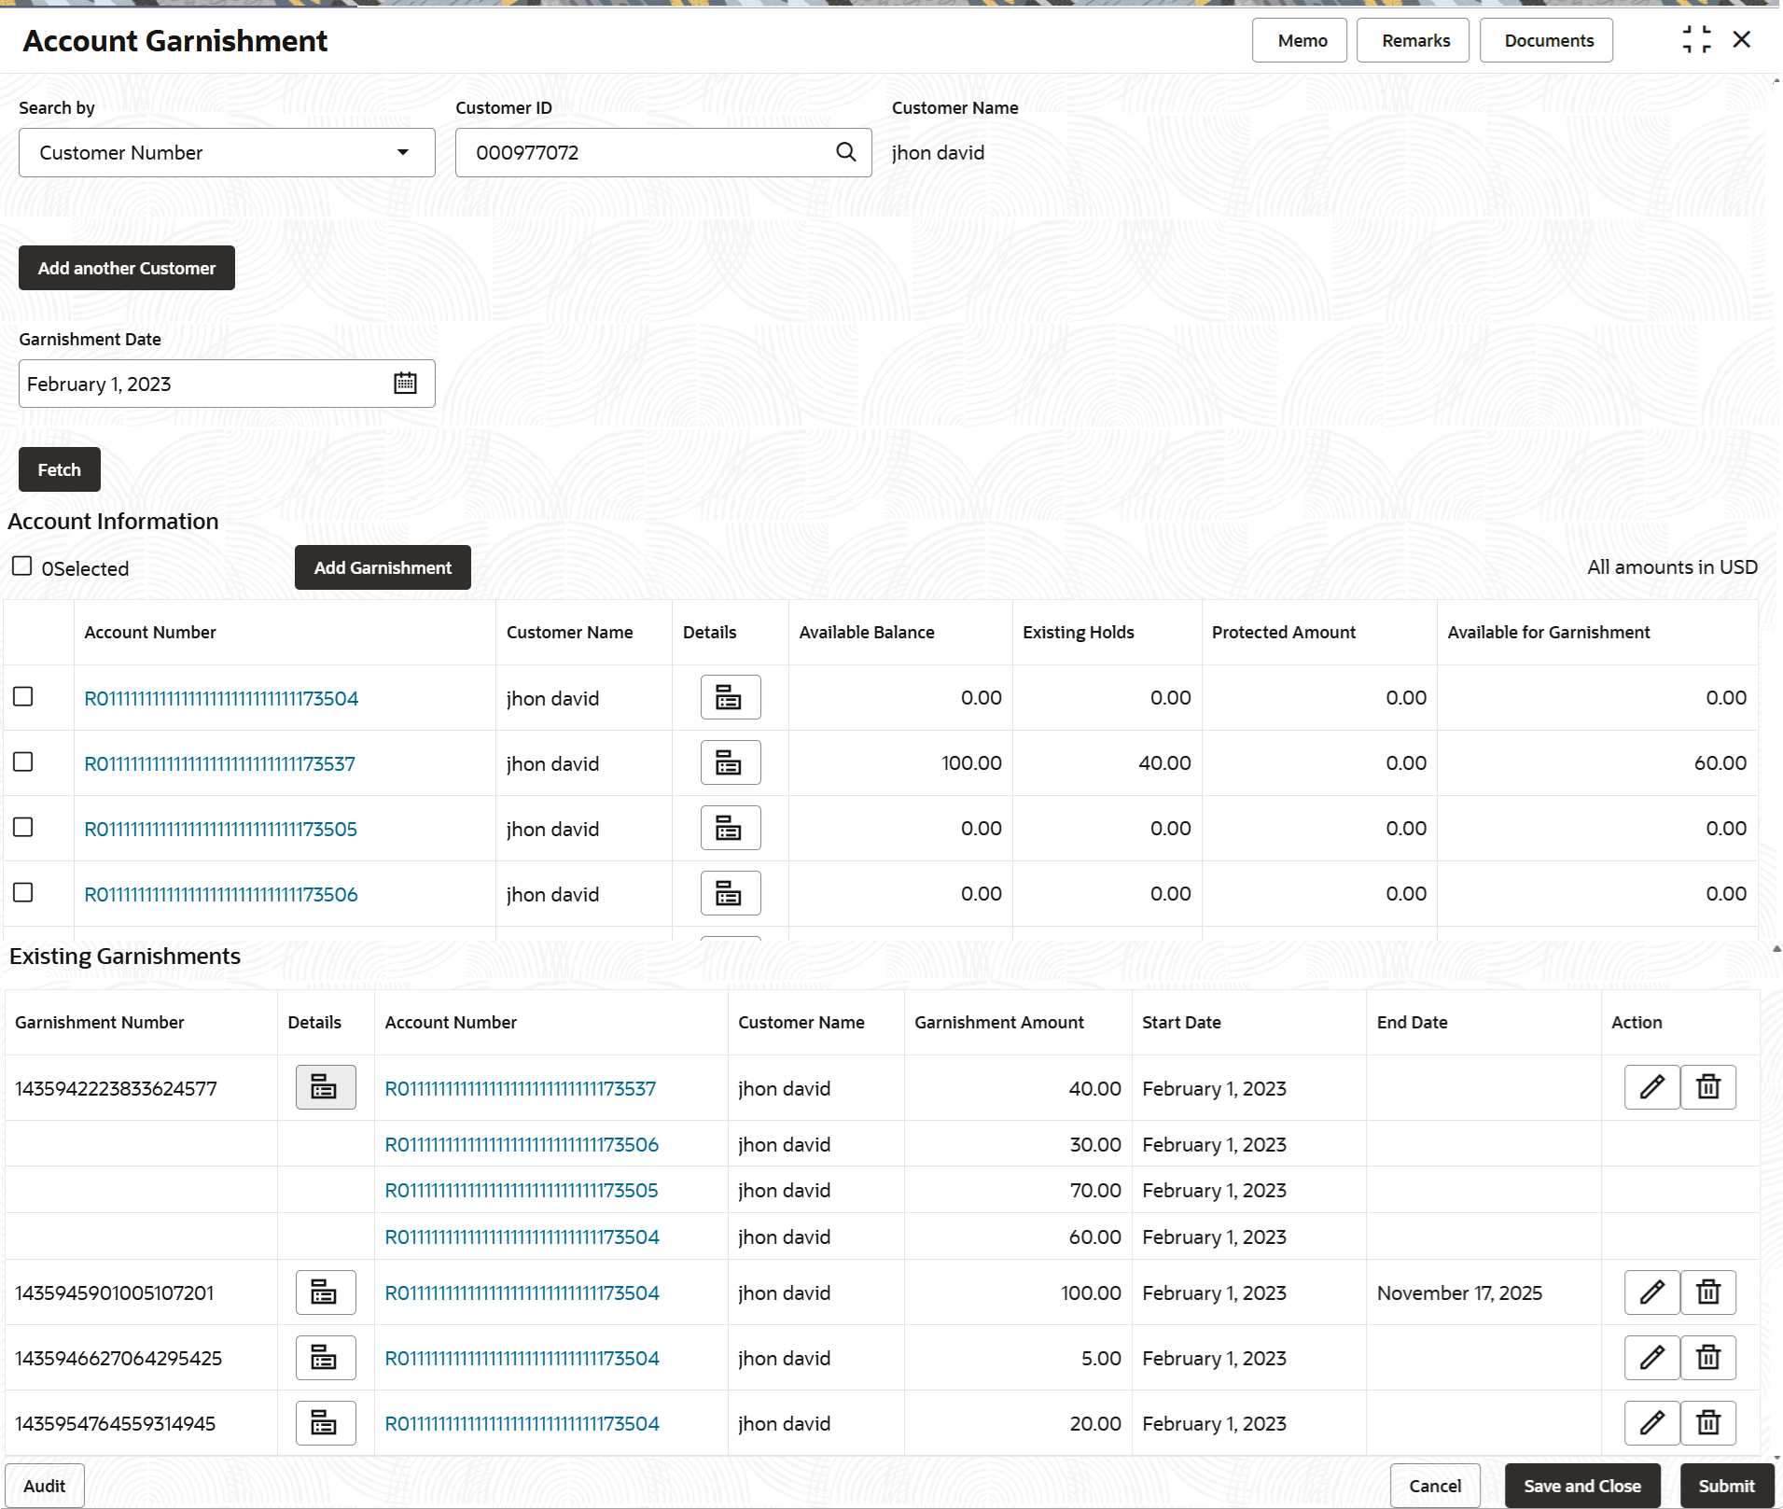The image size is (1783, 1509).
Task: Click the Add Garnishment button
Action: (383, 567)
